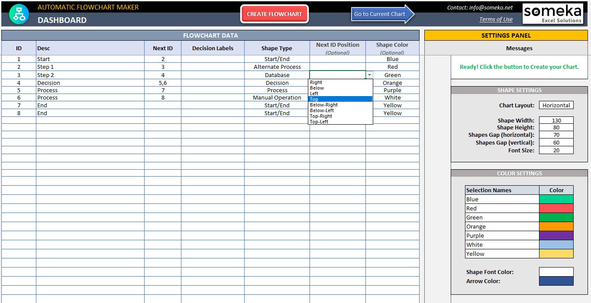
Task: Change the Chart Layout setting from Horizontal
Action: click(556, 105)
